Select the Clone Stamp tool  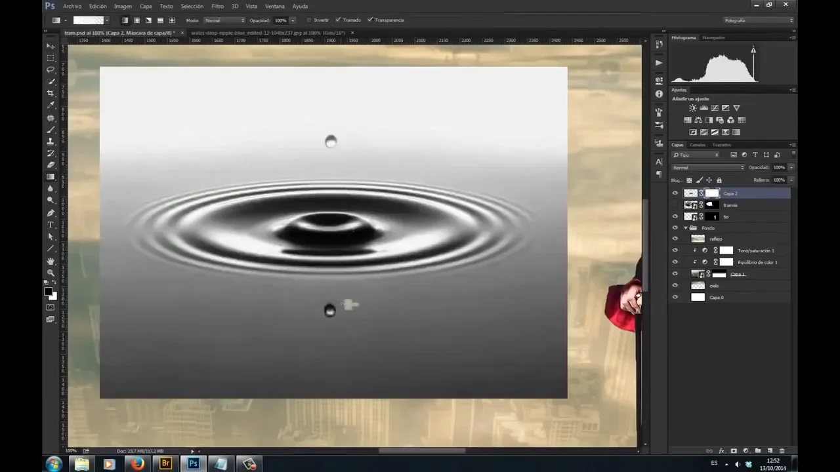click(x=51, y=142)
